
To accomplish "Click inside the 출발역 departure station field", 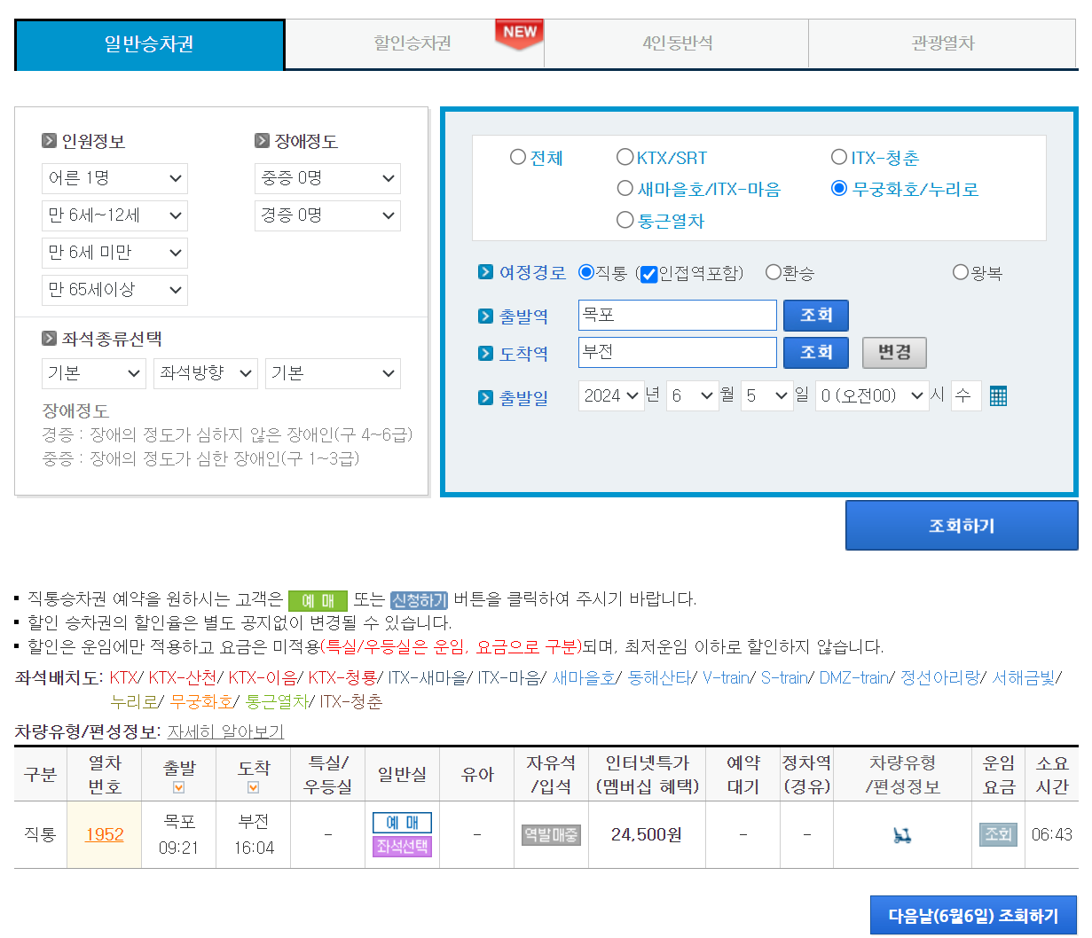I will click(677, 315).
